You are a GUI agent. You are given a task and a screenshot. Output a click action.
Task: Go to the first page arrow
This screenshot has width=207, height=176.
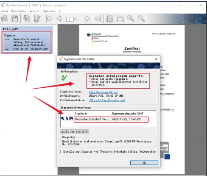[49, 19]
